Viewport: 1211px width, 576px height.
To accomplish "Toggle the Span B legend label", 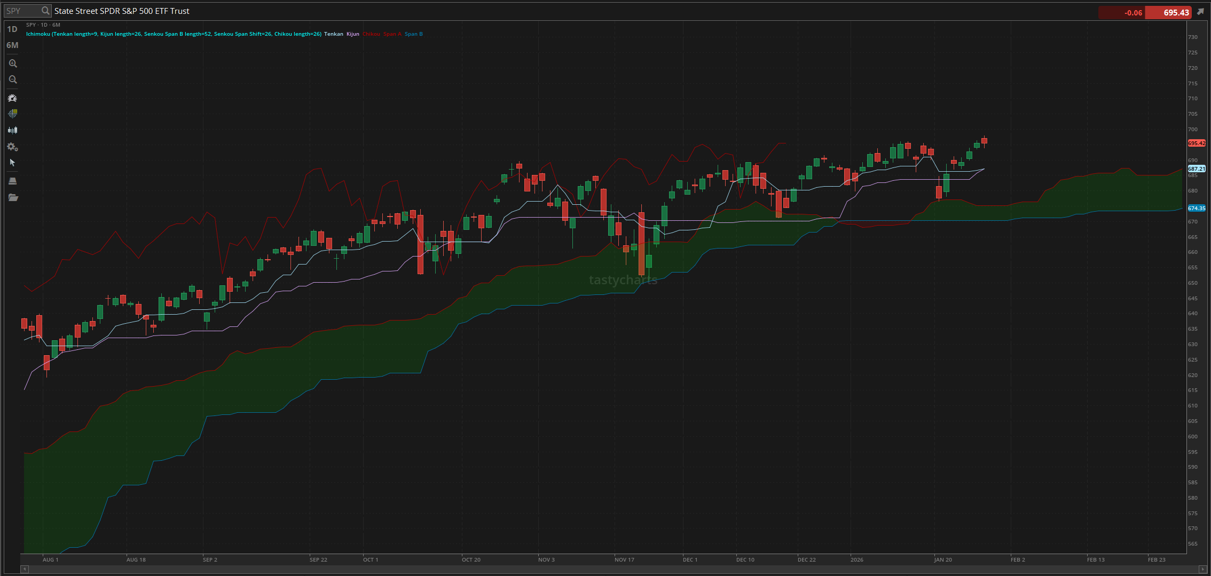I will [414, 34].
